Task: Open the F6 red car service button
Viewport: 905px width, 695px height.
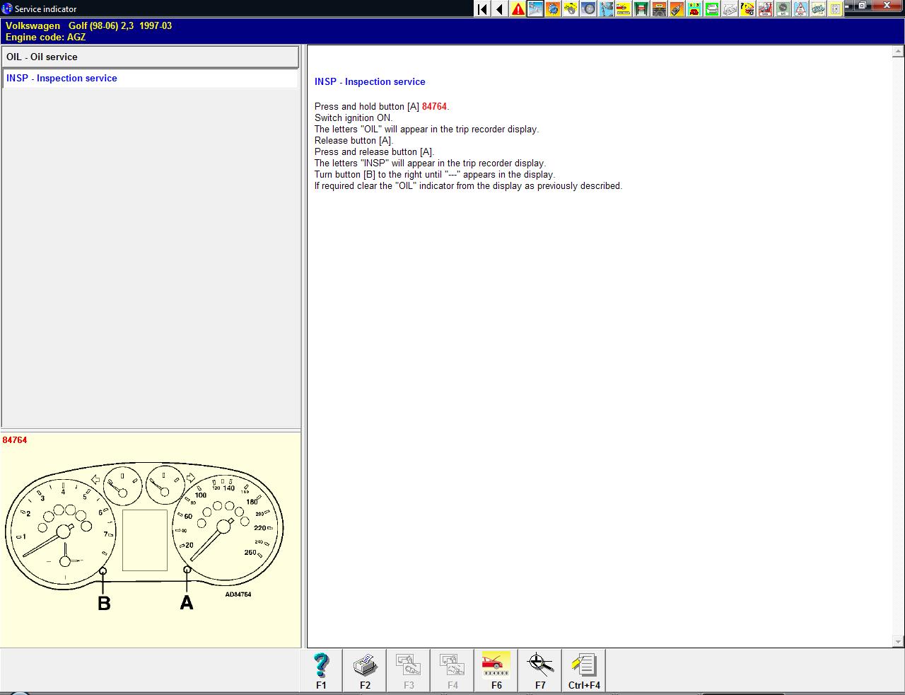Action: tap(496, 670)
